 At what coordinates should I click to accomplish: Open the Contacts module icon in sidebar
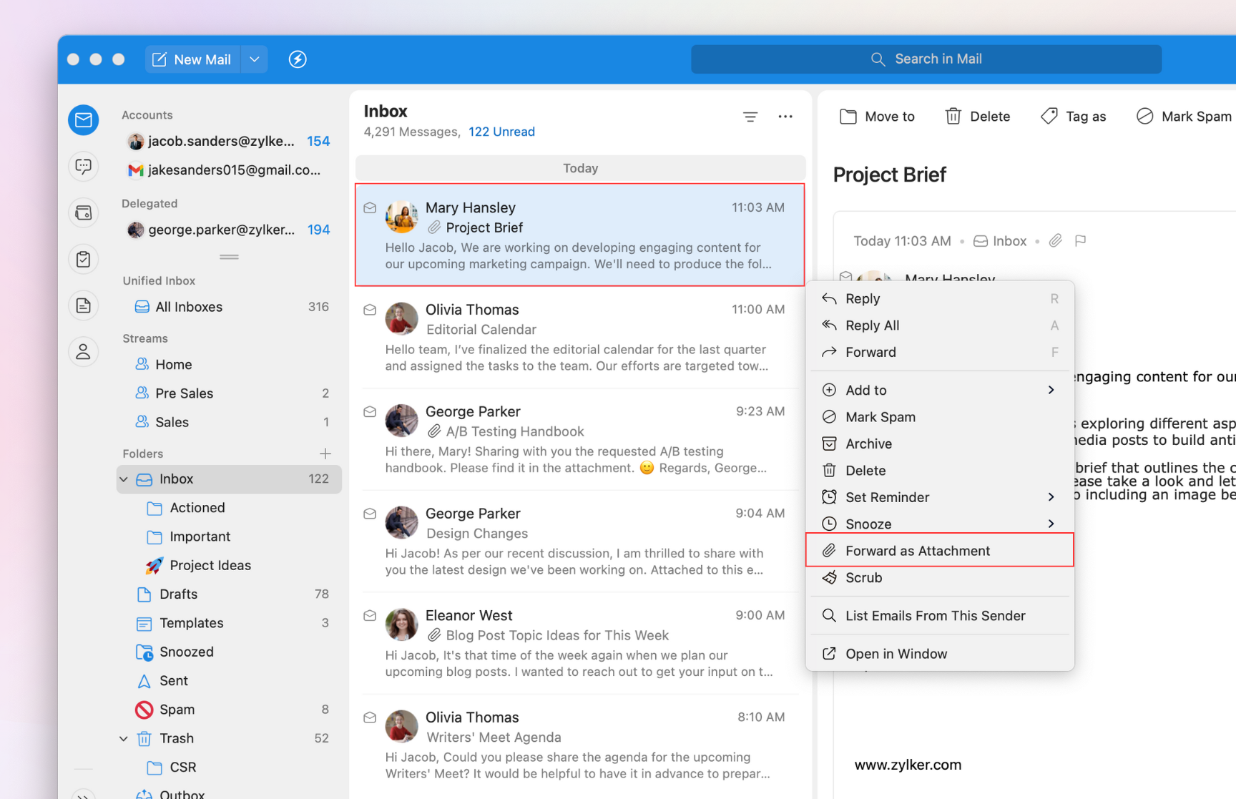tap(84, 352)
